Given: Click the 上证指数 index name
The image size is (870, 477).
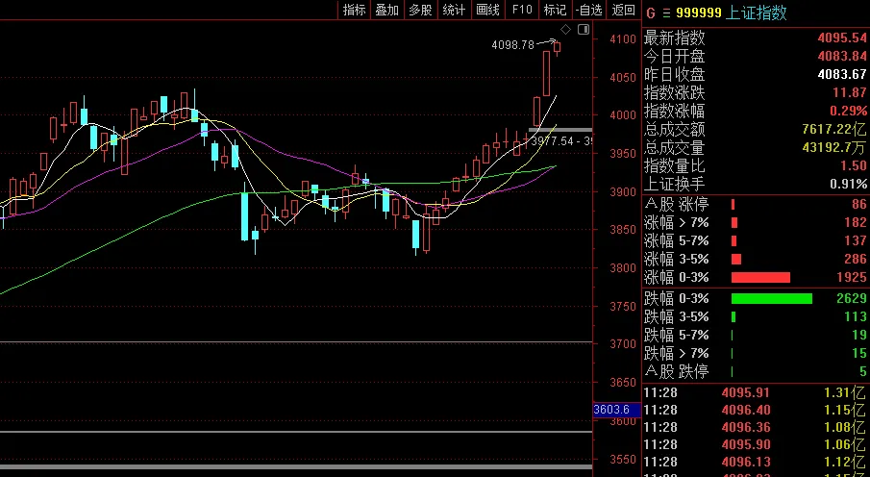Looking at the screenshot, I should pyautogui.click(x=758, y=13).
